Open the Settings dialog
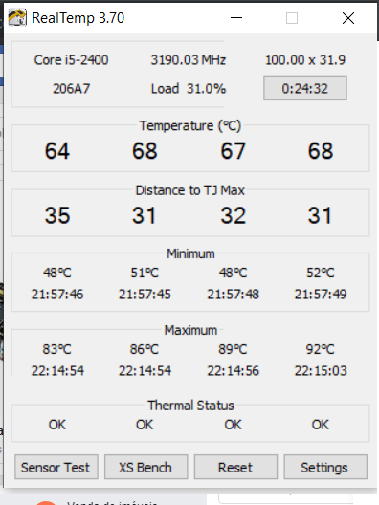 pos(325,467)
